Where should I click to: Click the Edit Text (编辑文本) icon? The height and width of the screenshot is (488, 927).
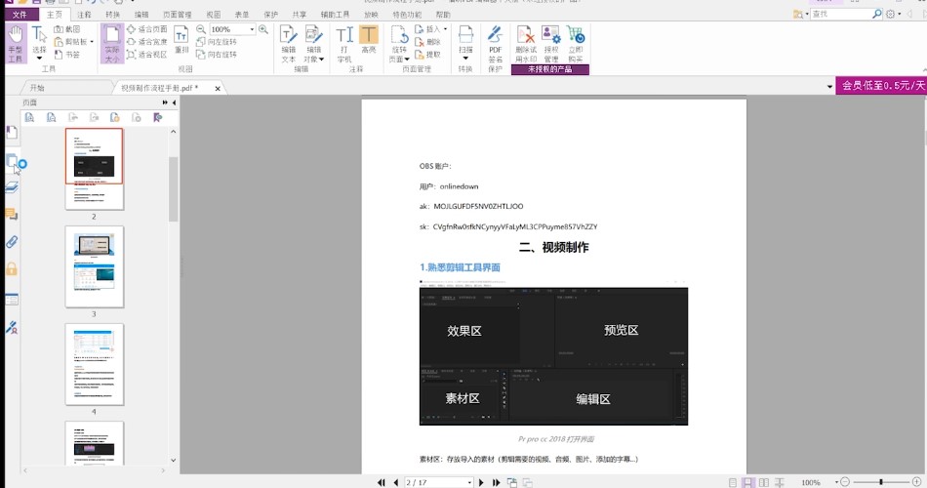[288, 44]
